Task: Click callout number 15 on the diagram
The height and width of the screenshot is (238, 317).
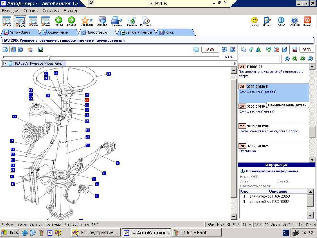Action: click(15, 116)
